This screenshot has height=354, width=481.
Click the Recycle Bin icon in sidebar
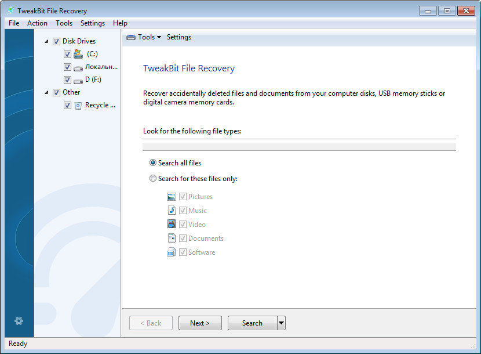tap(78, 105)
